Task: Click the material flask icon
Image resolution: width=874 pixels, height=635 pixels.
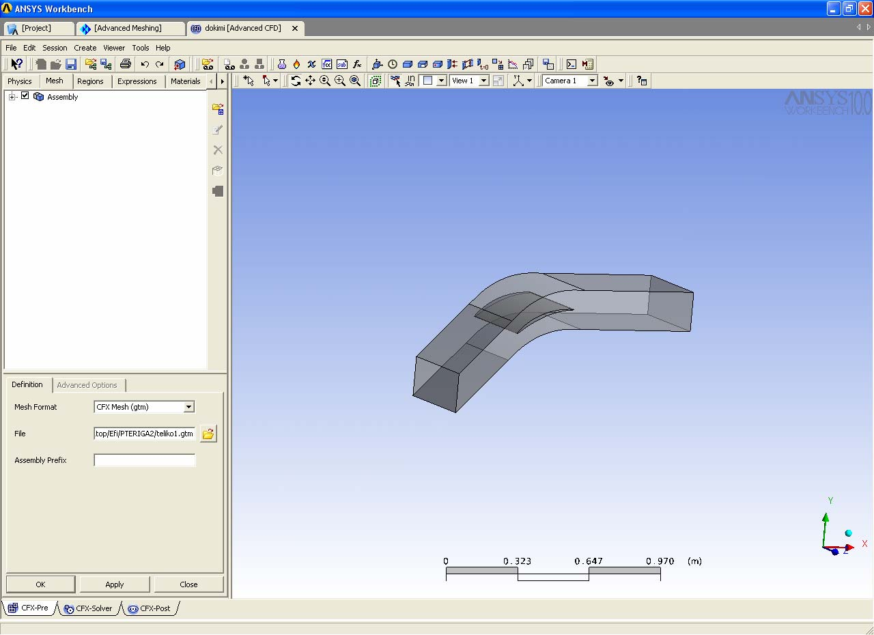Action: [281, 64]
